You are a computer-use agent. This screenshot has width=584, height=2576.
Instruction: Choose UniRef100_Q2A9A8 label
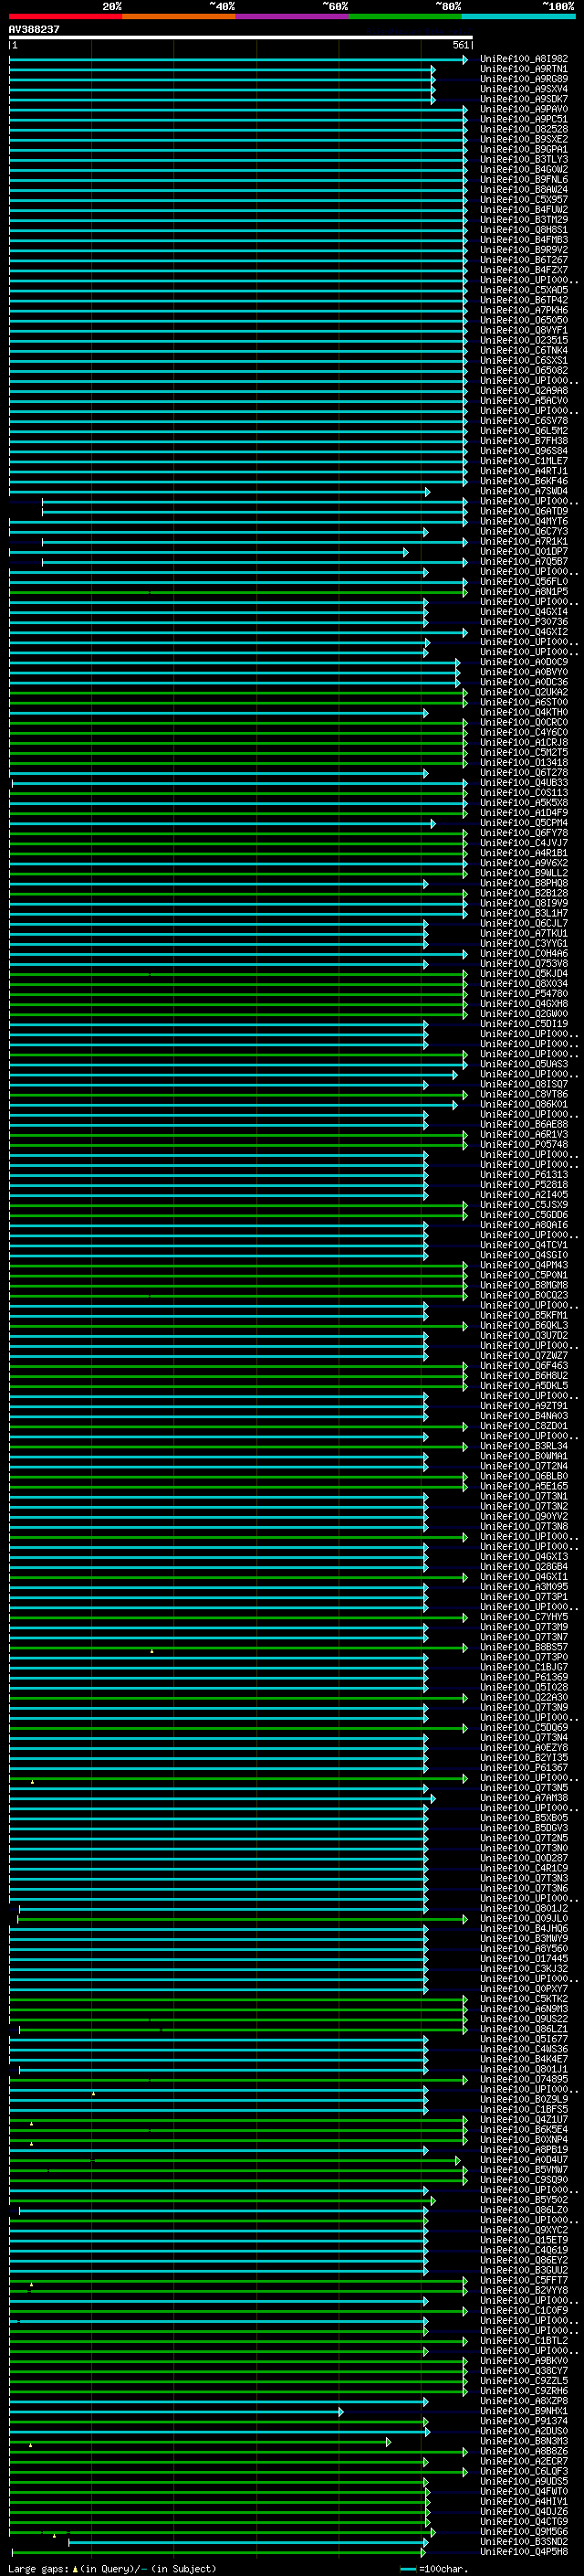pyautogui.click(x=524, y=390)
